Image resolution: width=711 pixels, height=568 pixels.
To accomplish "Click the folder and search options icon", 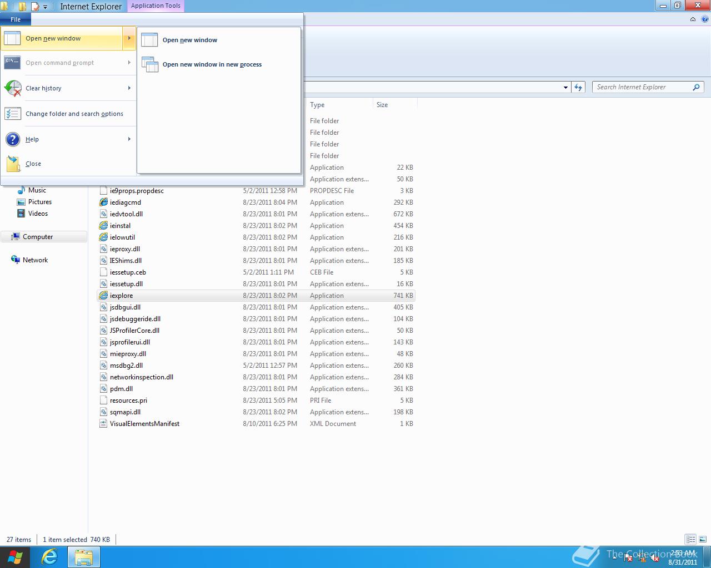I will pos(12,114).
